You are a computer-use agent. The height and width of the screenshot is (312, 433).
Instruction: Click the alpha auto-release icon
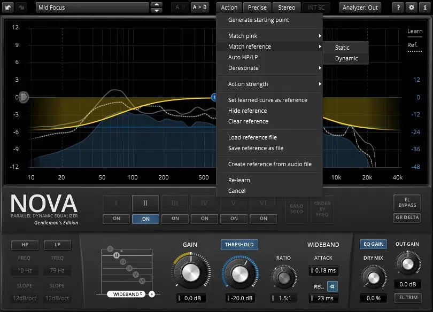click(332, 286)
